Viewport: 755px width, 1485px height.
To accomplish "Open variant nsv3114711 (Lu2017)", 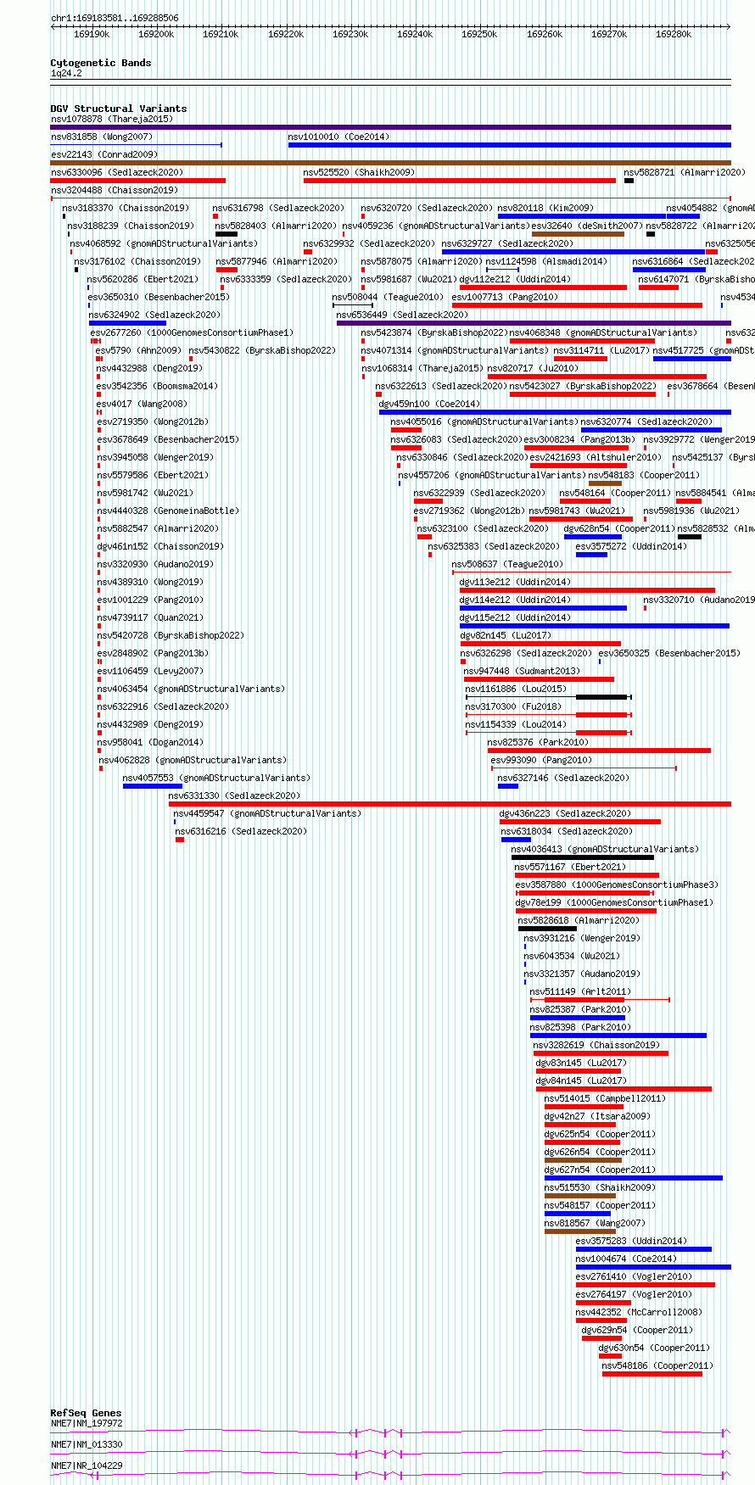I will (x=601, y=350).
